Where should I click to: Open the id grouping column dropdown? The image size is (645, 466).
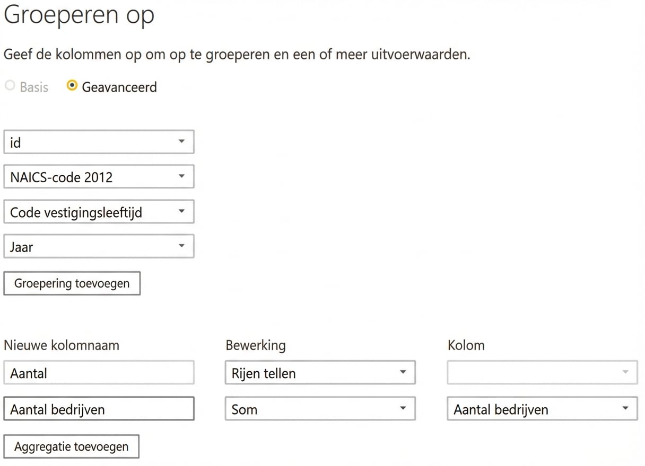coord(99,142)
